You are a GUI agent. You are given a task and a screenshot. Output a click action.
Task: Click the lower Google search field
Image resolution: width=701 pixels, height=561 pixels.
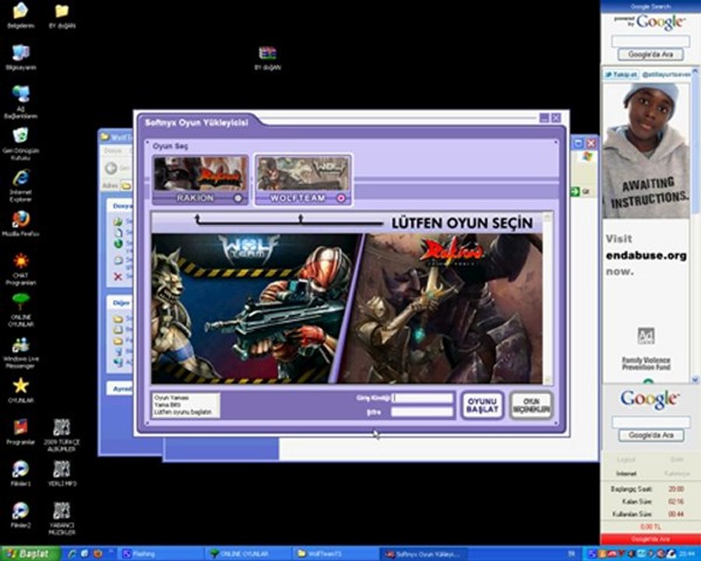pyautogui.click(x=650, y=422)
